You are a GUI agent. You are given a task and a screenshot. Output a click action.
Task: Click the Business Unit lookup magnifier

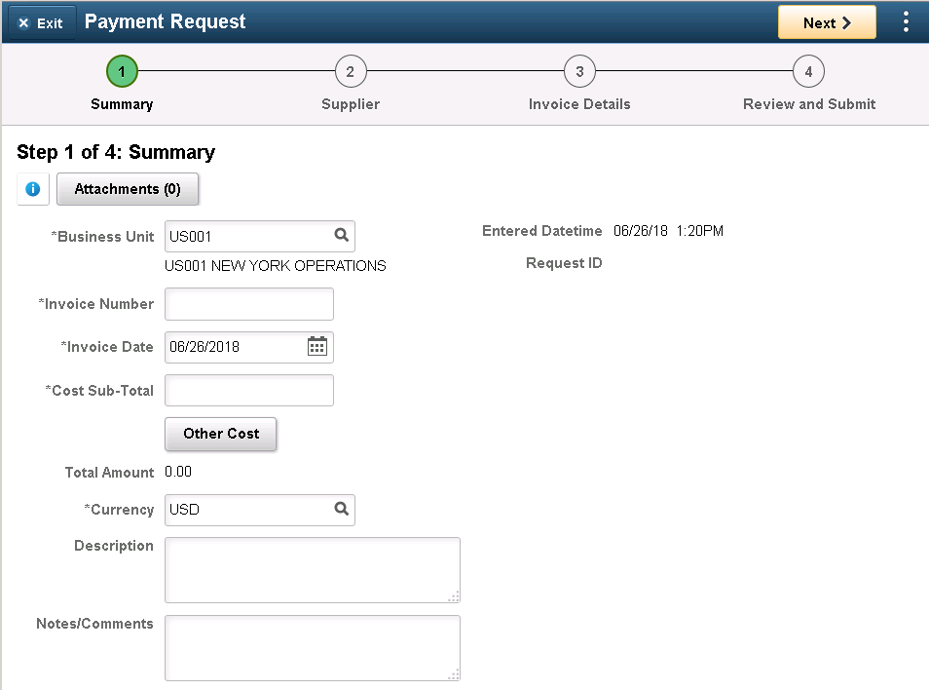tap(341, 236)
